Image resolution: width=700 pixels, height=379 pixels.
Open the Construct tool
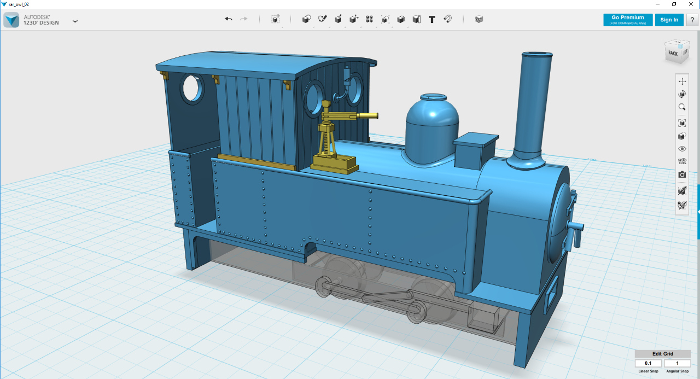[x=338, y=19]
